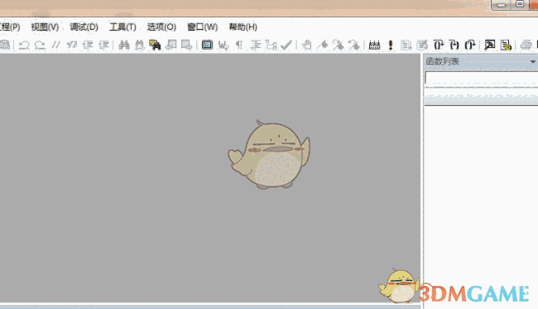The height and width of the screenshot is (309, 538).
Task: Open the 选项(O) menu
Action: 161,27
